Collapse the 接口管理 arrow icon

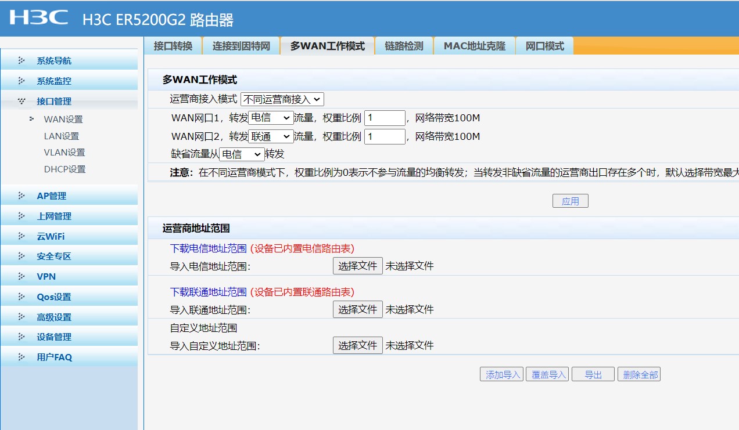pyautogui.click(x=22, y=101)
